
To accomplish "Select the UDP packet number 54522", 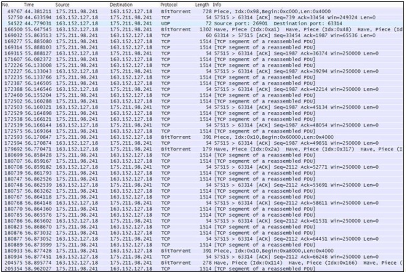I will coord(202,23).
